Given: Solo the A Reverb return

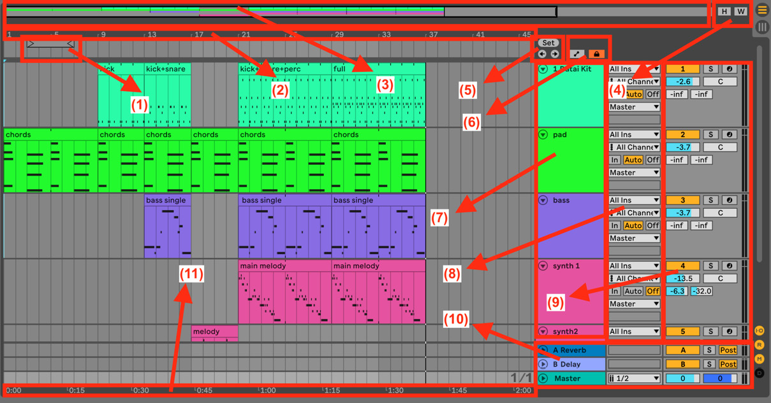Looking at the screenshot, I should 709,350.
